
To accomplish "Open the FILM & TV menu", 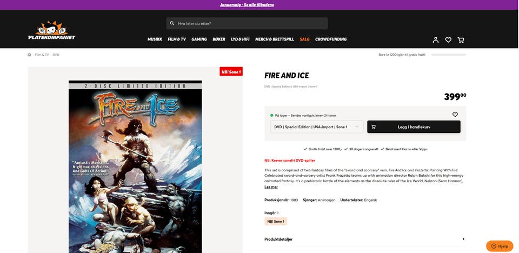I will pyautogui.click(x=177, y=39).
